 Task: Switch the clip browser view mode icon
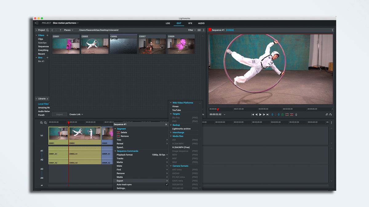point(199,30)
